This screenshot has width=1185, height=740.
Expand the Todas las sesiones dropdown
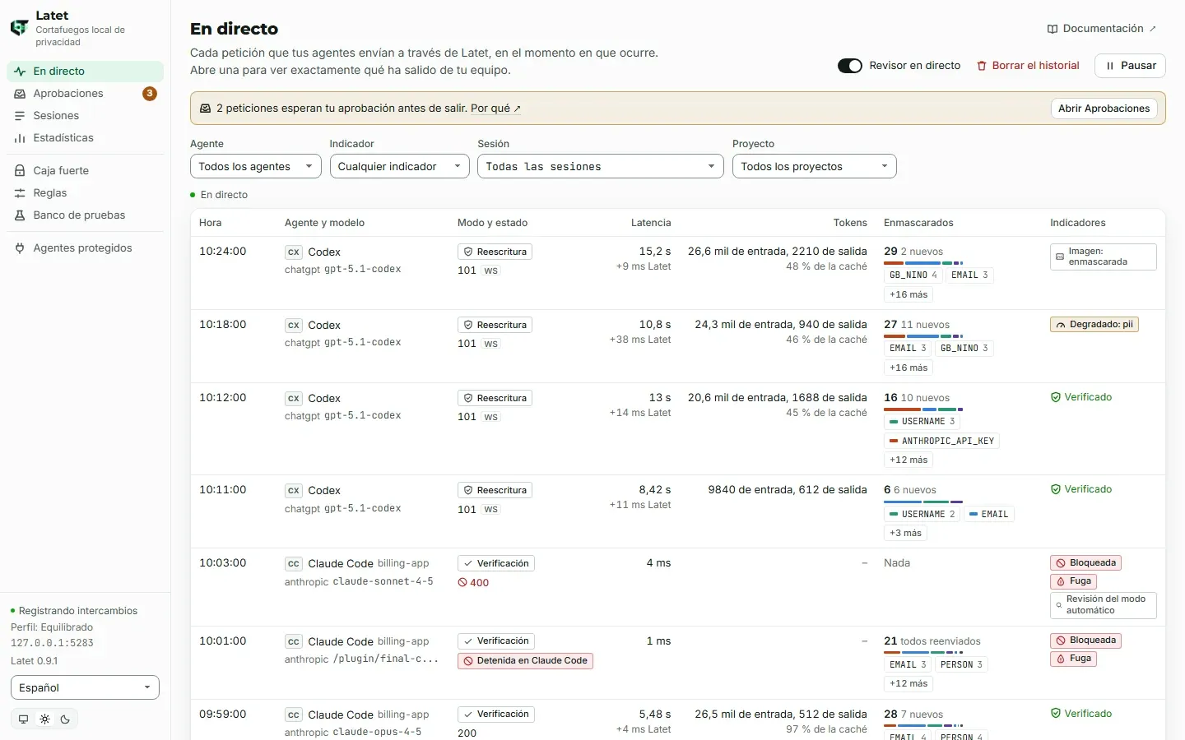(601, 167)
